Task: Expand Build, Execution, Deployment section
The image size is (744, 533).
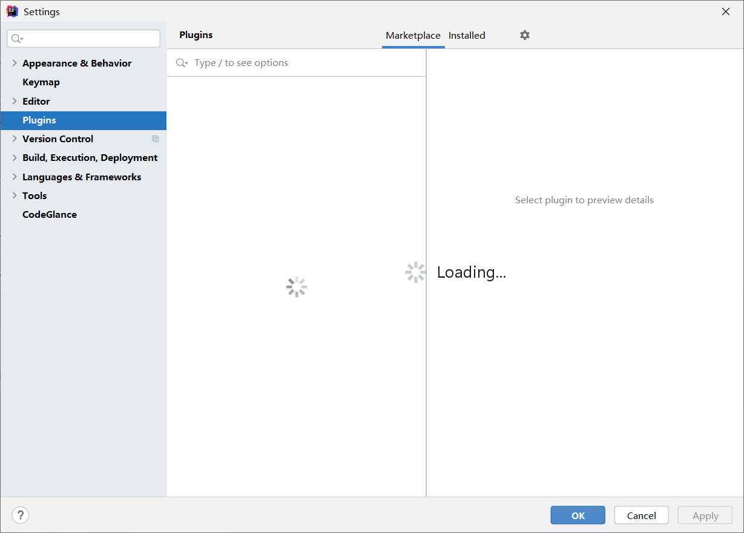Action: (15, 157)
